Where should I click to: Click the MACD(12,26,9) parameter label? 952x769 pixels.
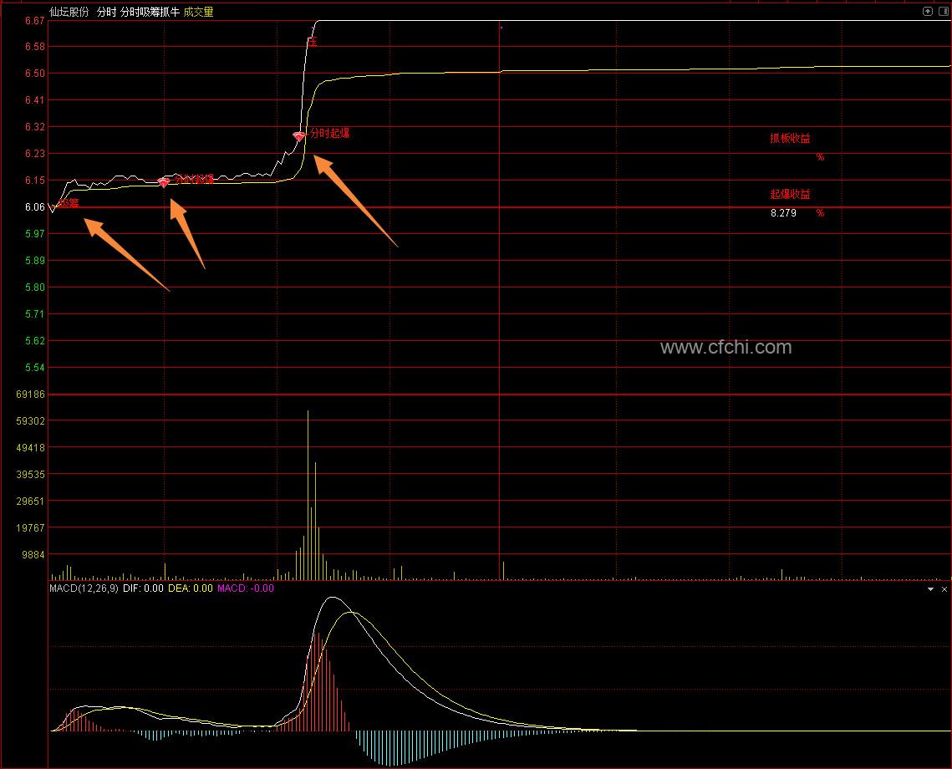click(x=84, y=588)
